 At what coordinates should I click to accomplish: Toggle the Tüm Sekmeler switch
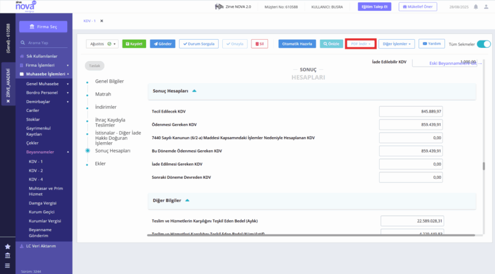coord(483,44)
